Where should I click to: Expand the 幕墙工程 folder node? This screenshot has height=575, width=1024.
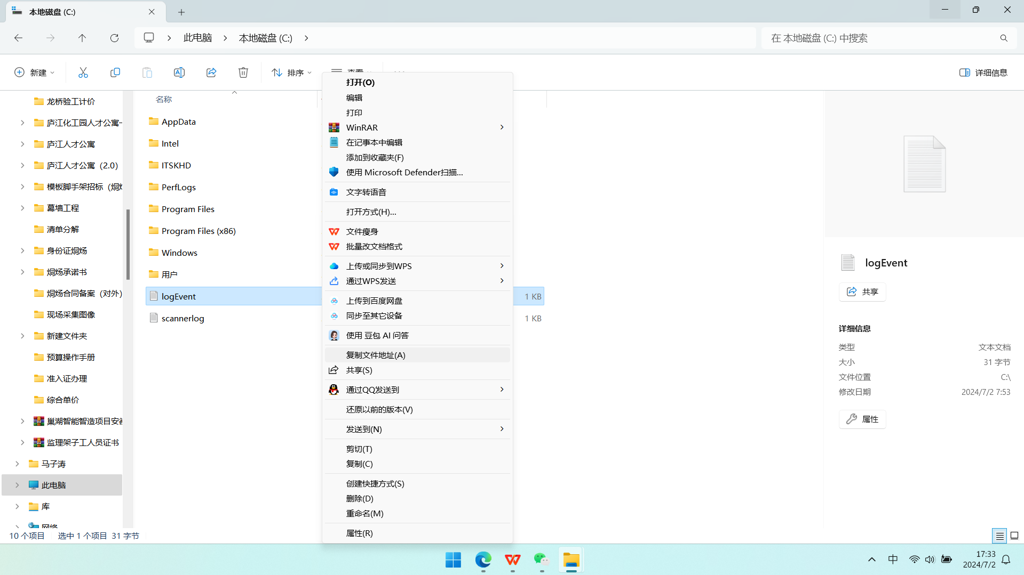coord(22,208)
